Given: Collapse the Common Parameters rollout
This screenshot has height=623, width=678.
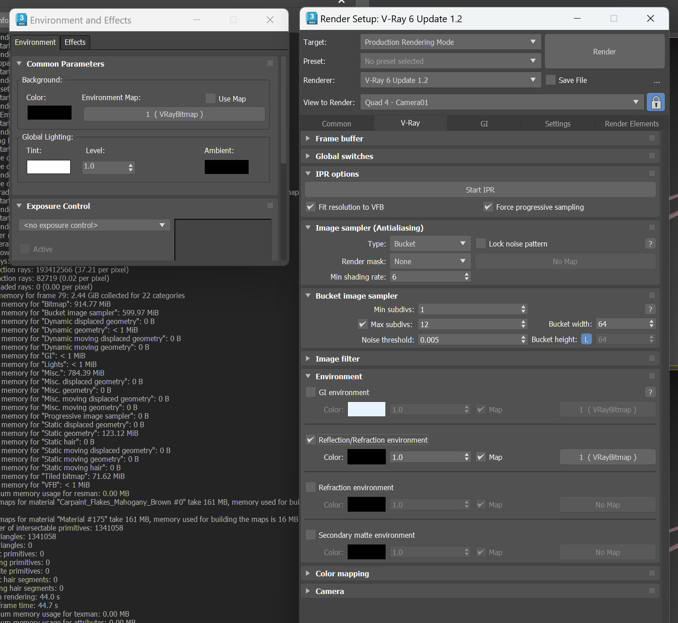Looking at the screenshot, I should [19, 63].
